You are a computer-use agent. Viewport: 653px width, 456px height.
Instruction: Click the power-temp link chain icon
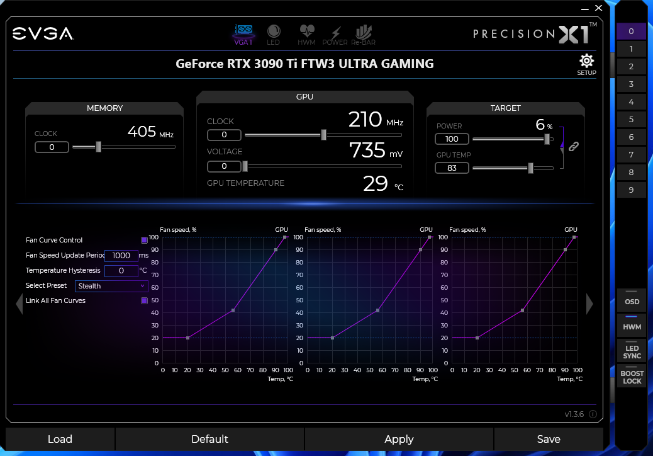click(x=574, y=146)
